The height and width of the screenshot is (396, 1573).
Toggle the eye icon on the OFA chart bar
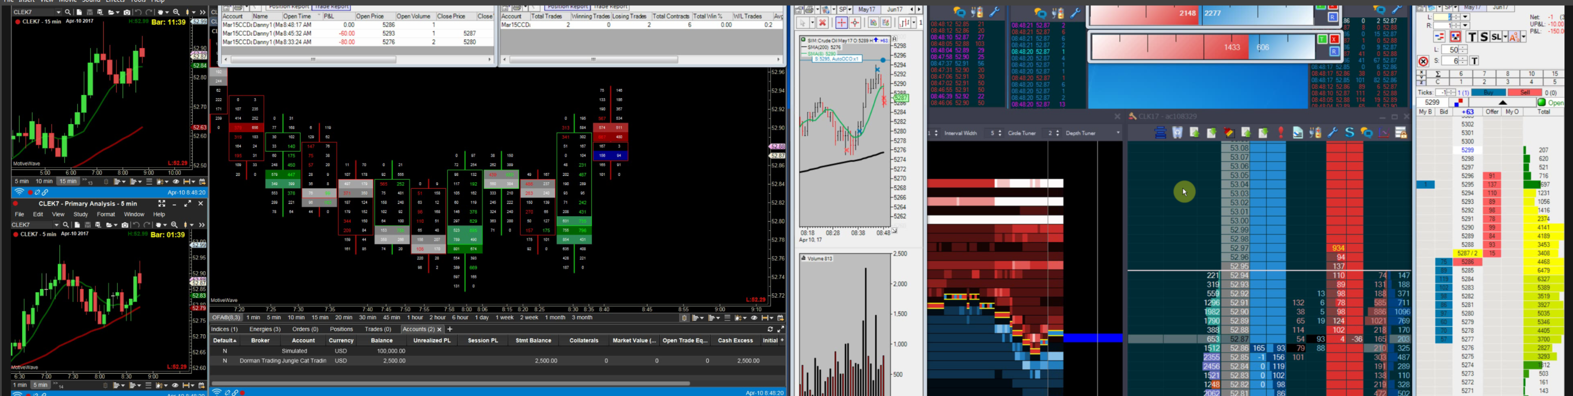(x=753, y=318)
